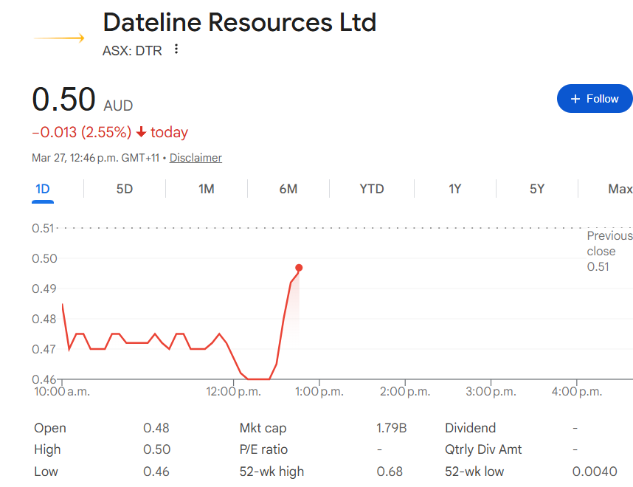This screenshot has width=633, height=487.
Task: Open the Disclaimer link
Action: pyautogui.click(x=196, y=157)
